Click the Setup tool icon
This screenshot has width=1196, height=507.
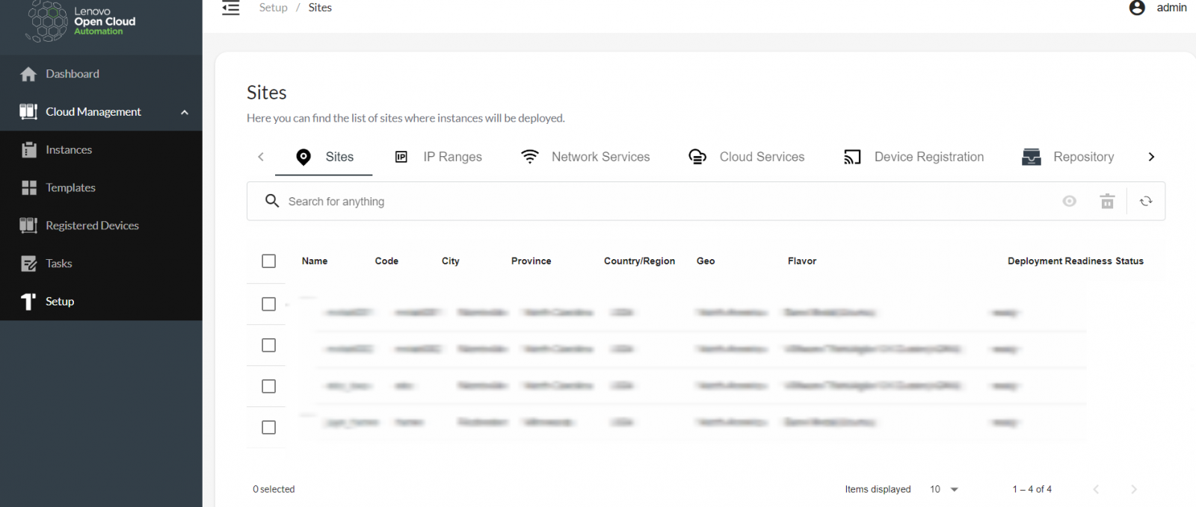pyautogui.click(x=28, y=302)
